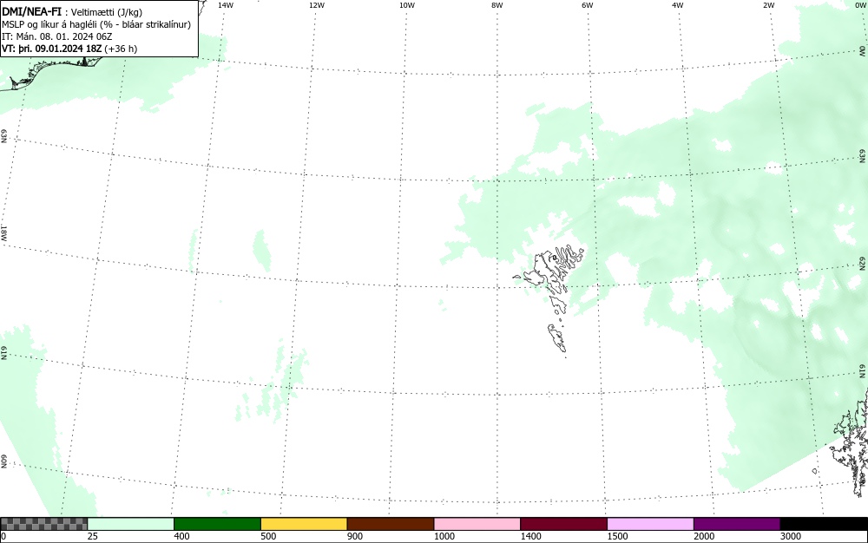
Task: Click the checkered 0–25 legend swatch
Action: coord(43,524)
